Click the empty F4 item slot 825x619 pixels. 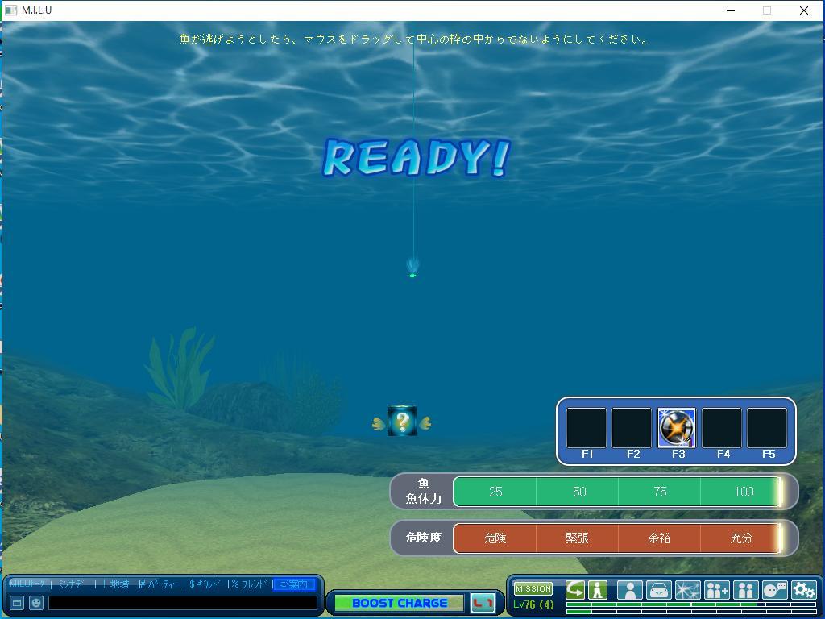pos(722,427)
